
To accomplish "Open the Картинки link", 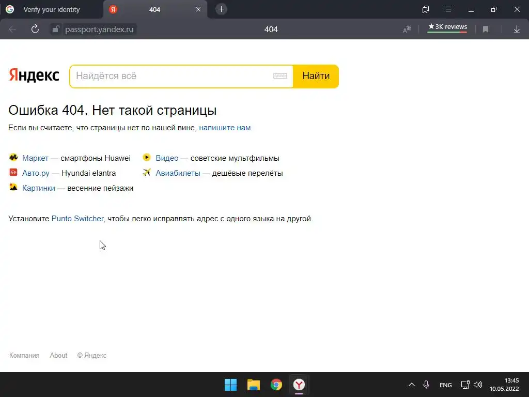I will tap(38, 188).
